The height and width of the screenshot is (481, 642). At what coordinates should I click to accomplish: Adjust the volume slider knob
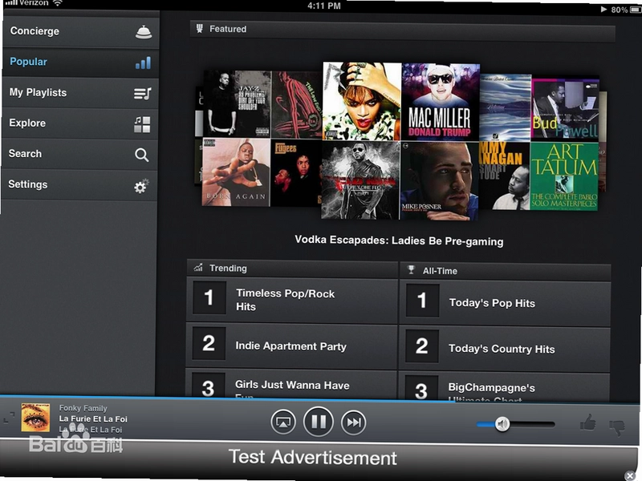[502, 424]
